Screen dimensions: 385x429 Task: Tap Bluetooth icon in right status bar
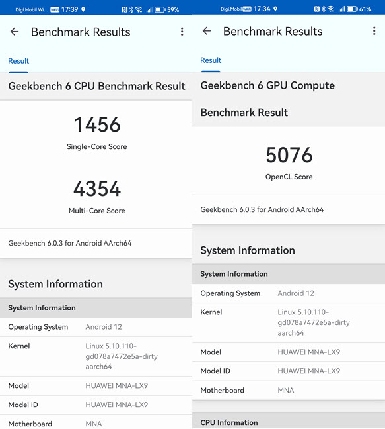(x=324, y=9)
